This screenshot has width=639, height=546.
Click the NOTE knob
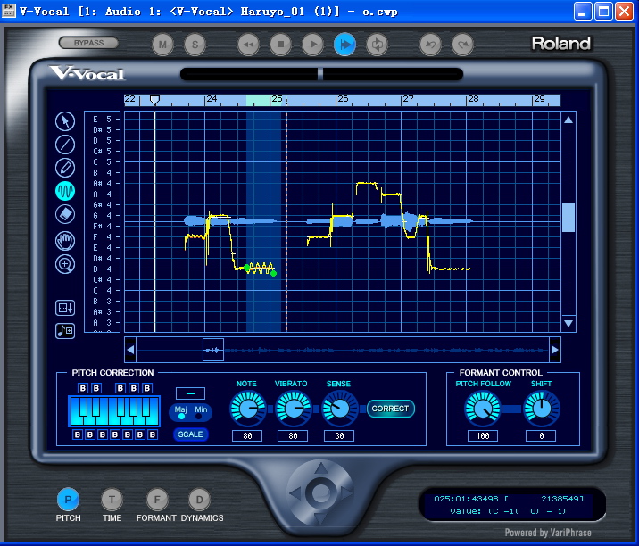click(248, 409)
